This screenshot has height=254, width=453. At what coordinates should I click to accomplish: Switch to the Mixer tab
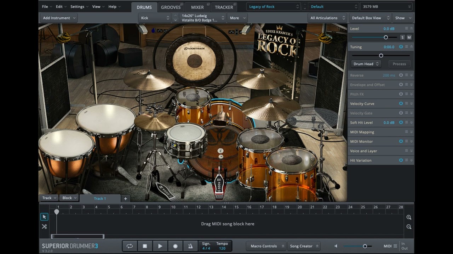(197, 7)
